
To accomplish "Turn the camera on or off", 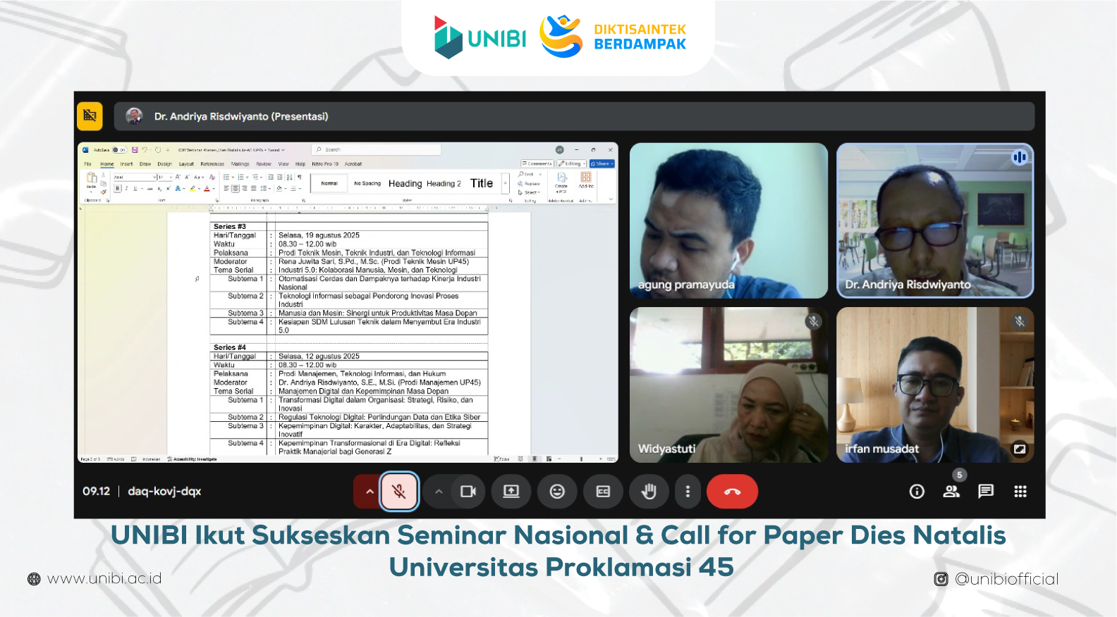I will [468, 492].
